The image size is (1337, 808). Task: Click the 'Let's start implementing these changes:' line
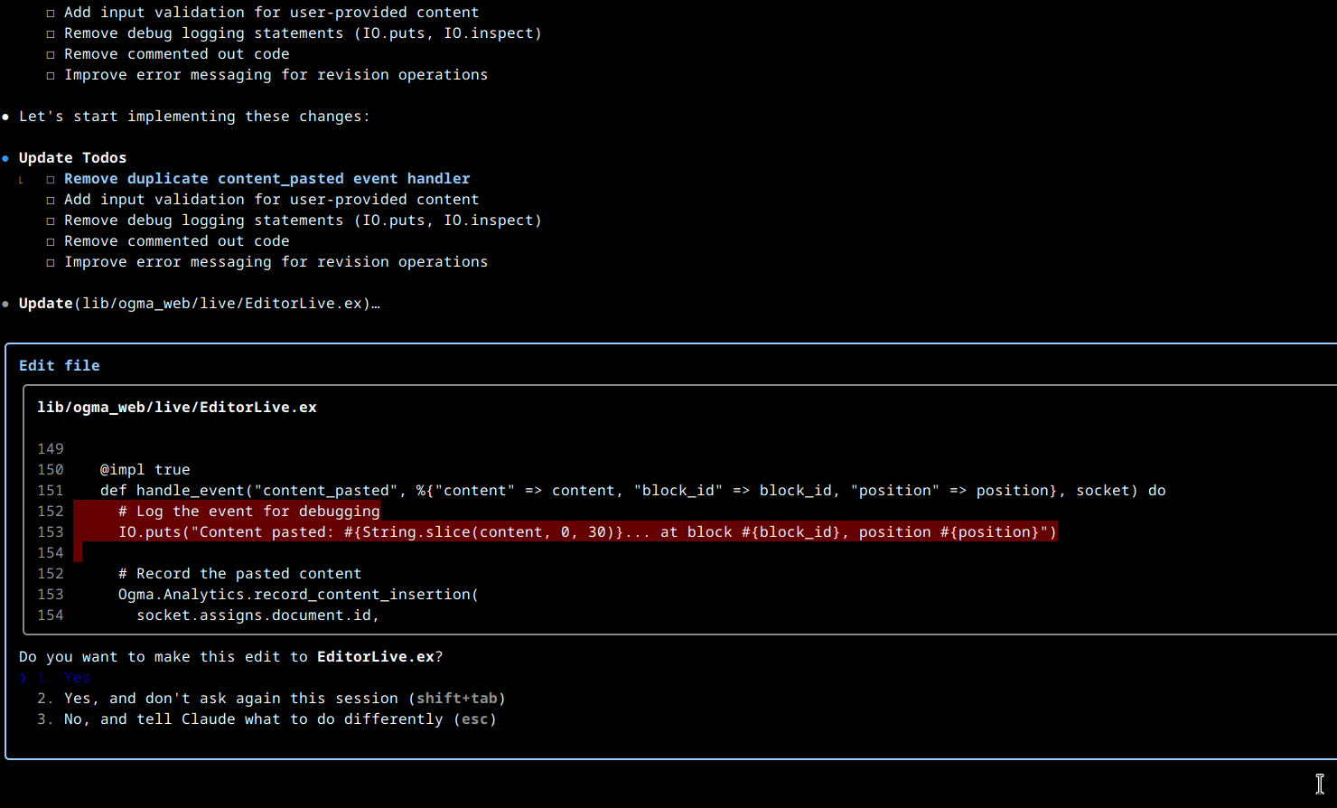[x=194, y=117]
